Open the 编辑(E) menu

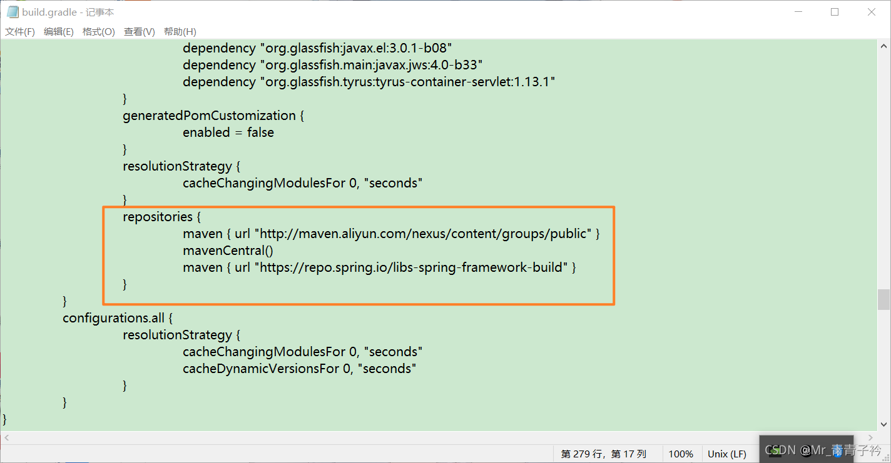tap(59, 32)
